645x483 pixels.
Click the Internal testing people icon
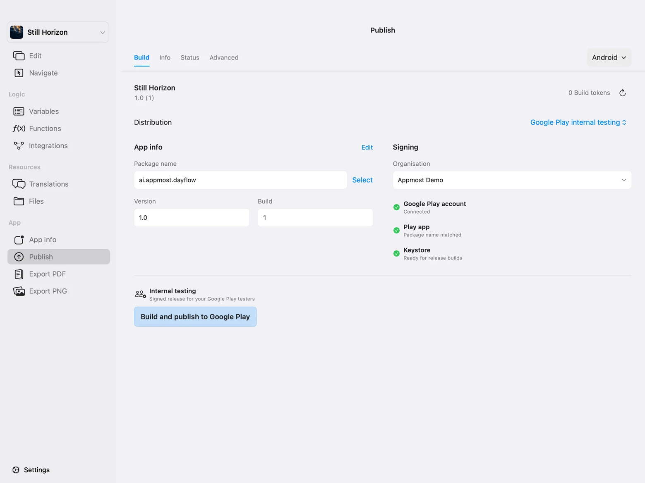pos(140,294)
